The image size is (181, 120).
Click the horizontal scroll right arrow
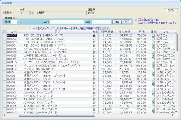coord(173,115)
